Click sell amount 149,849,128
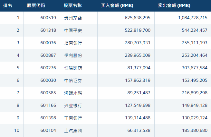 pos(195,105)
